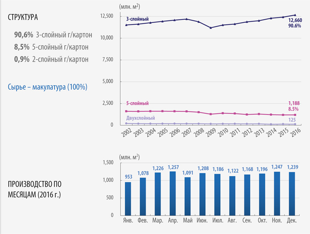This screenshot has width=310, height=234.
Task: Click the 953 value above January
Action: click(129, 177)
